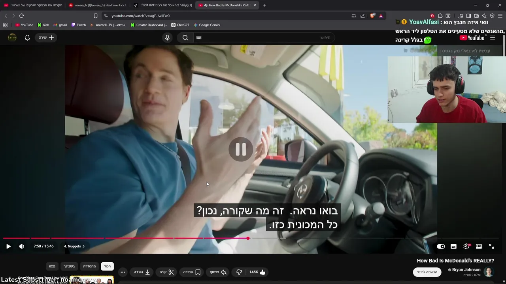Open Brave Rewards triangle icon

pyautogui.click(x=381, y=16)
